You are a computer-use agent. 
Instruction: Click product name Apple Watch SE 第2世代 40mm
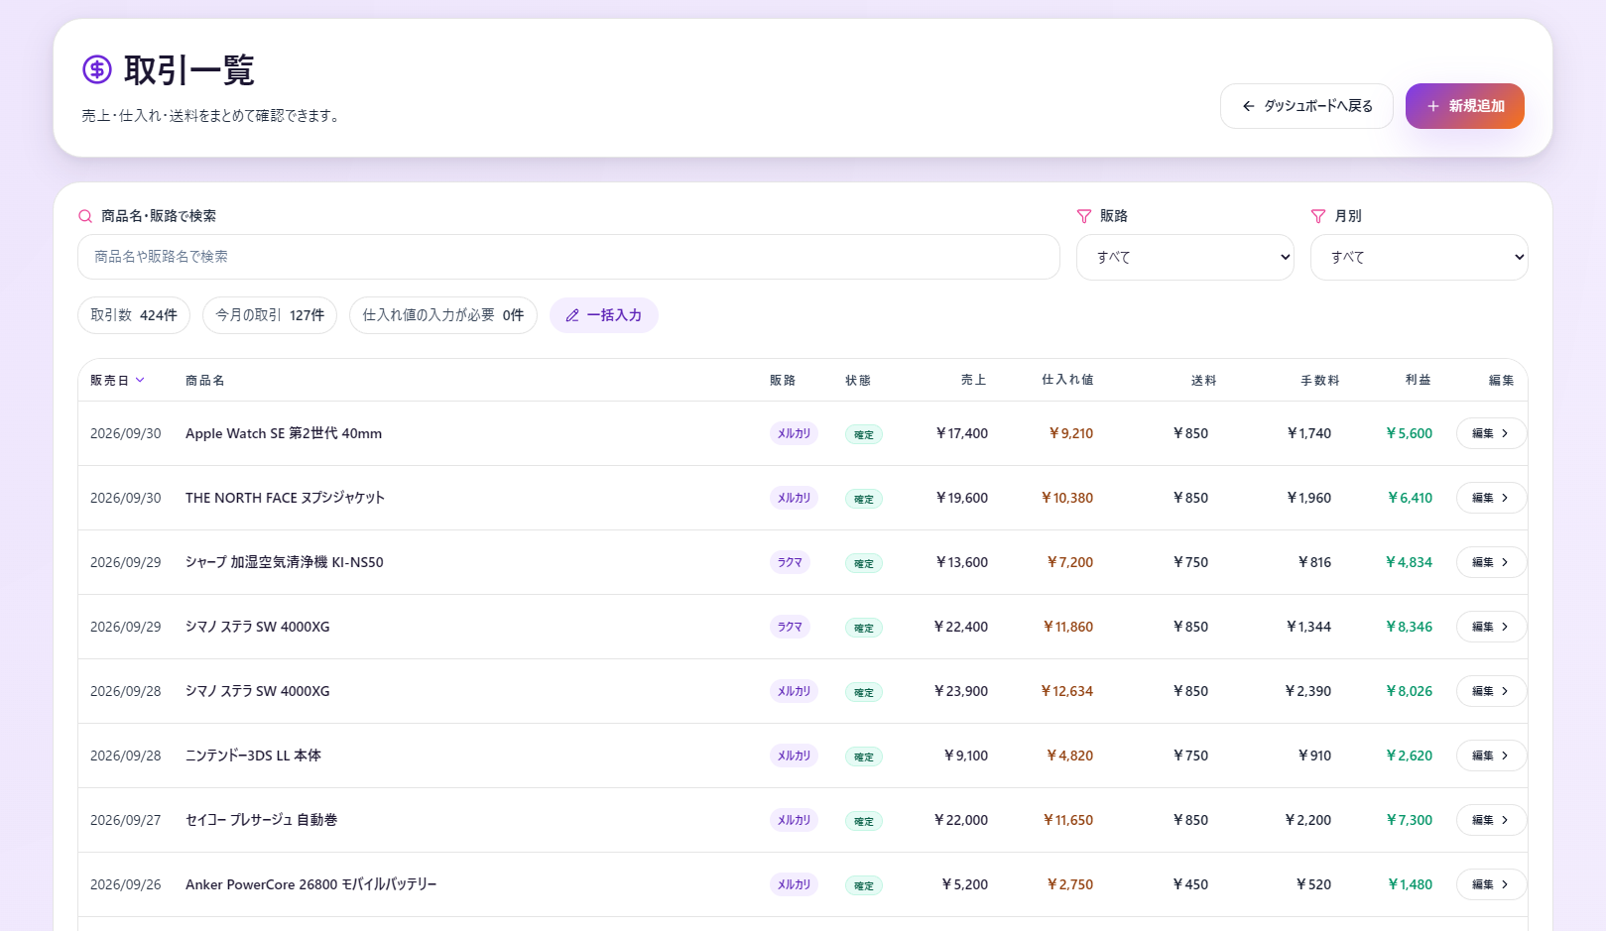pos(284,433)
